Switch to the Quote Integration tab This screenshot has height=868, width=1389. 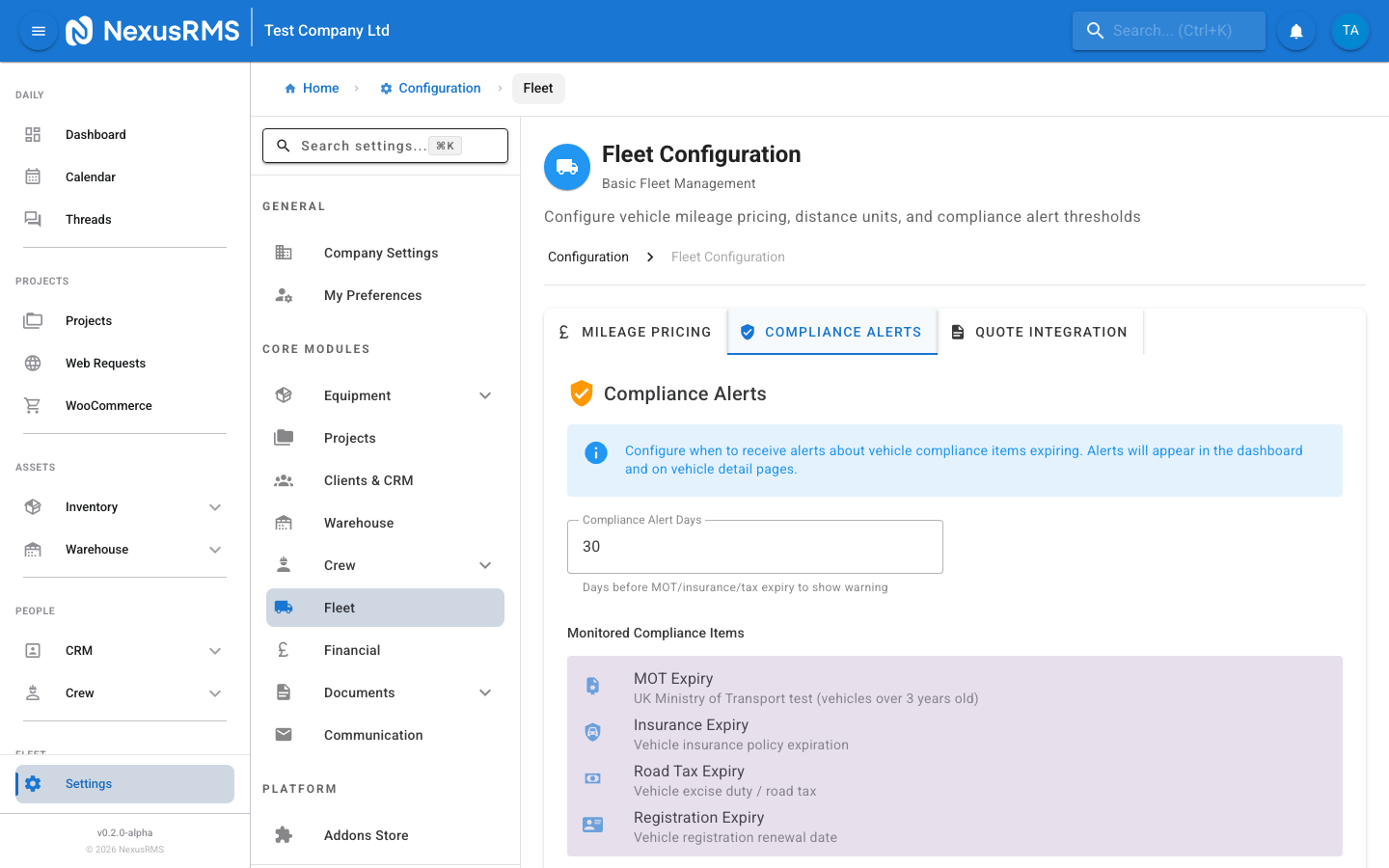[1040, 332]
